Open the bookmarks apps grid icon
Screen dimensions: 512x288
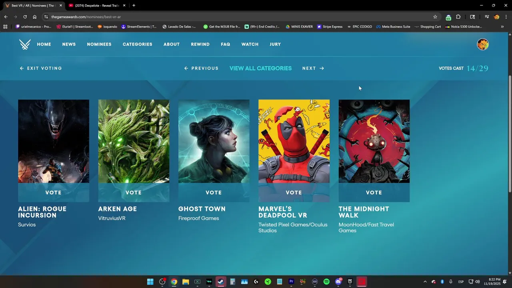click(5, 27)
